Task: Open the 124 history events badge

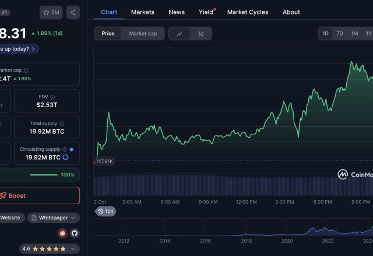Action: (105, 211)
